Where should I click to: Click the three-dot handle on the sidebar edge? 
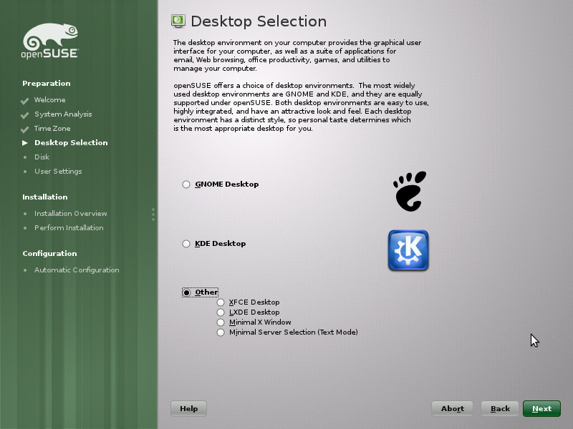click(153, 214)
